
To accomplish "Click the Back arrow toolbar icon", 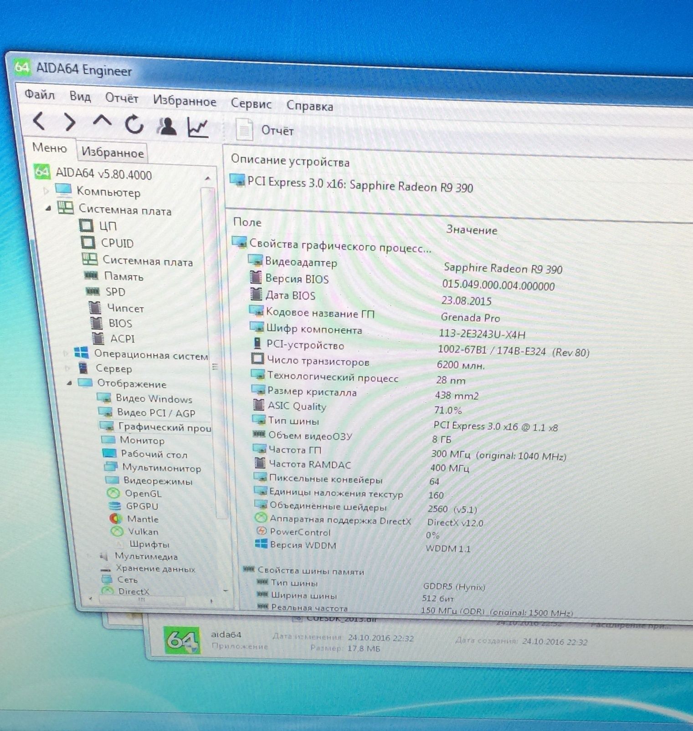I will [40, 121].
